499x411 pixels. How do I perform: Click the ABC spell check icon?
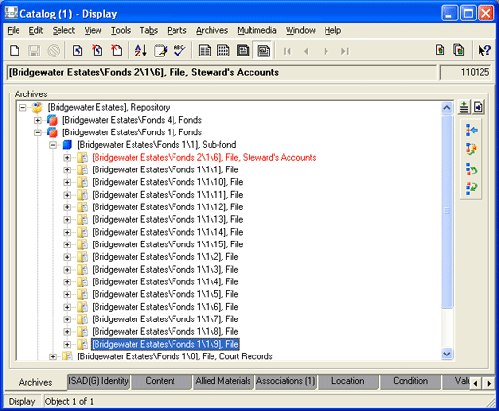coord(179,51)
